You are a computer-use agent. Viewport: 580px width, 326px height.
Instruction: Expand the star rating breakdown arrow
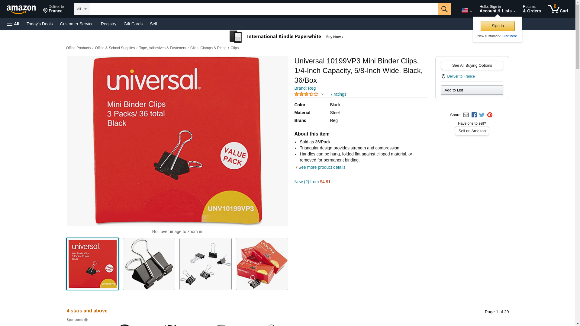[x=322, y=94]
